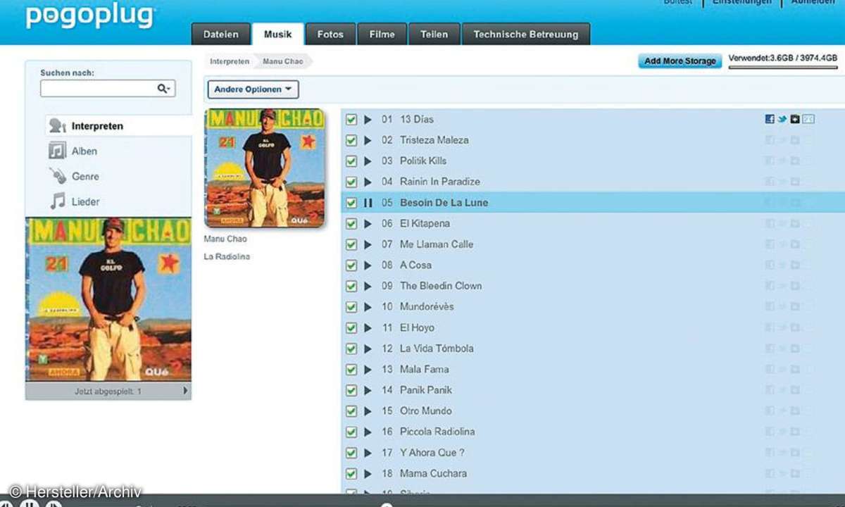Click Manu Chao in the breadcrumb
The width and height of the screenshot is (845, 507).
[x=283, y=61]
